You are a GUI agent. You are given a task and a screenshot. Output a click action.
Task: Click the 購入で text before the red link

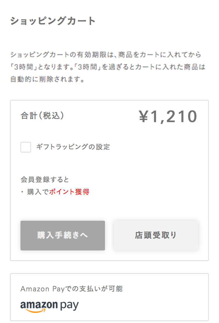pyautogui.click(x=38, y=192)
